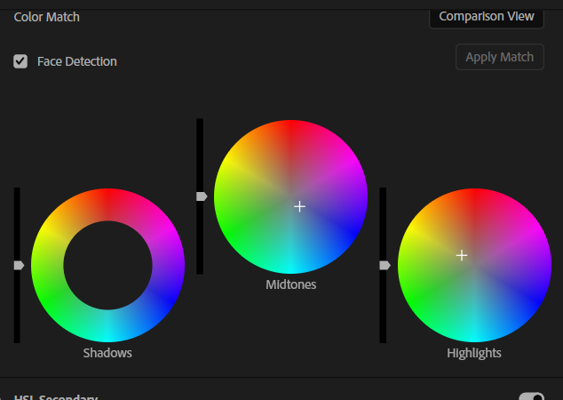Image resolution: width=563 pixels, height=400 pixels.
Task: Uncheck the Face Detection checkbox
Action: (20, 61)
